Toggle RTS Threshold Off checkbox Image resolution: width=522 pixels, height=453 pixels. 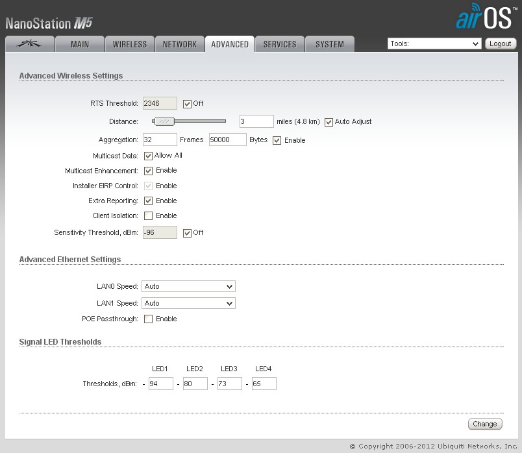click(x=187, y=104)
